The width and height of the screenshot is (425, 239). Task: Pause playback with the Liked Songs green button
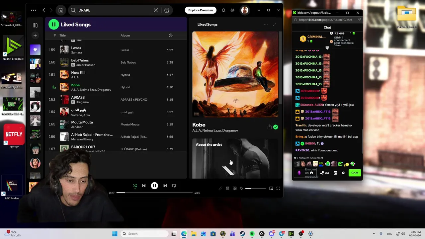53,24
